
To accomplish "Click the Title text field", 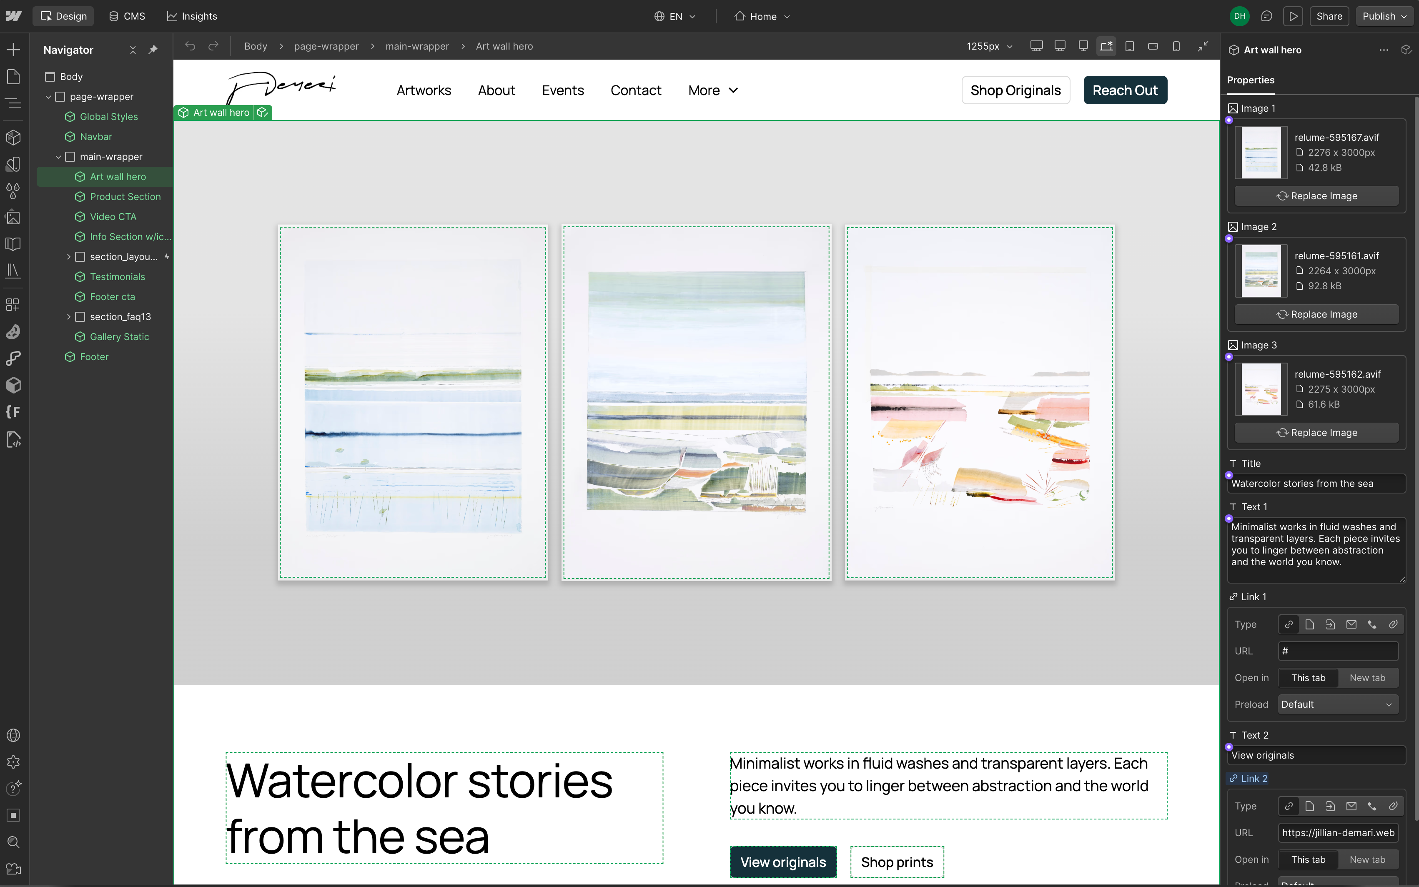I will (x=1316, y=484).
